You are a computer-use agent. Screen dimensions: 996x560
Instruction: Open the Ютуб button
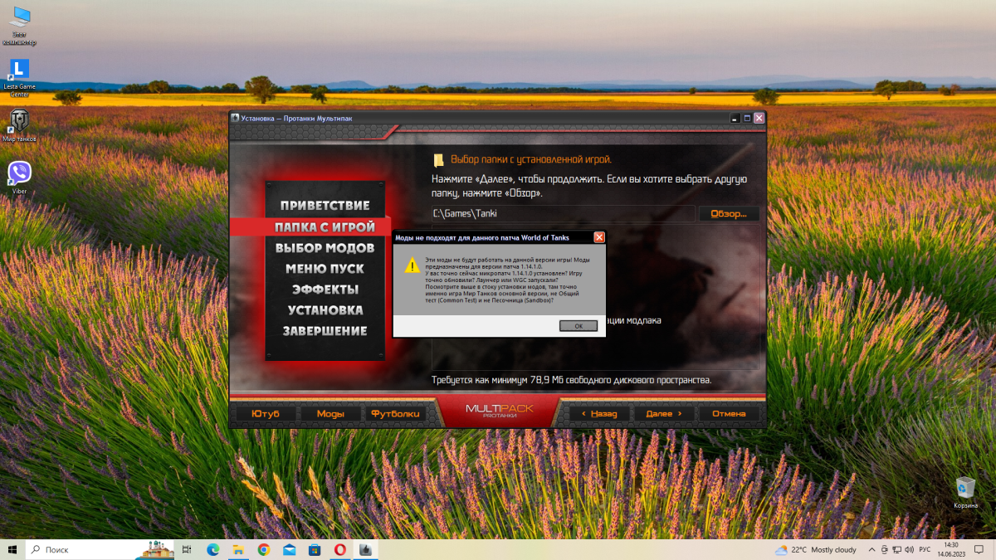265,413
